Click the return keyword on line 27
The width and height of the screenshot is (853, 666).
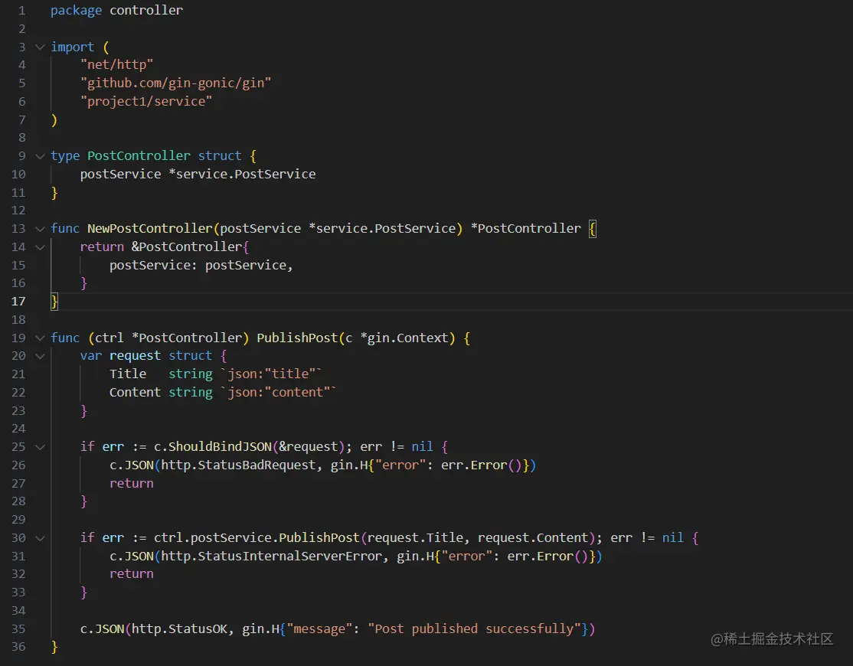click(x=132, y=483)
